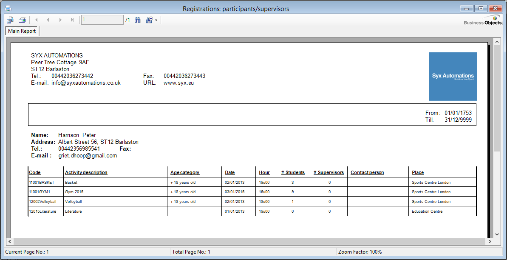
Task: Click the Business Objects logo
Action: [483, 21]
